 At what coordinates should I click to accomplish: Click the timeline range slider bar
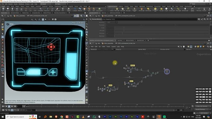pos(105,110)
